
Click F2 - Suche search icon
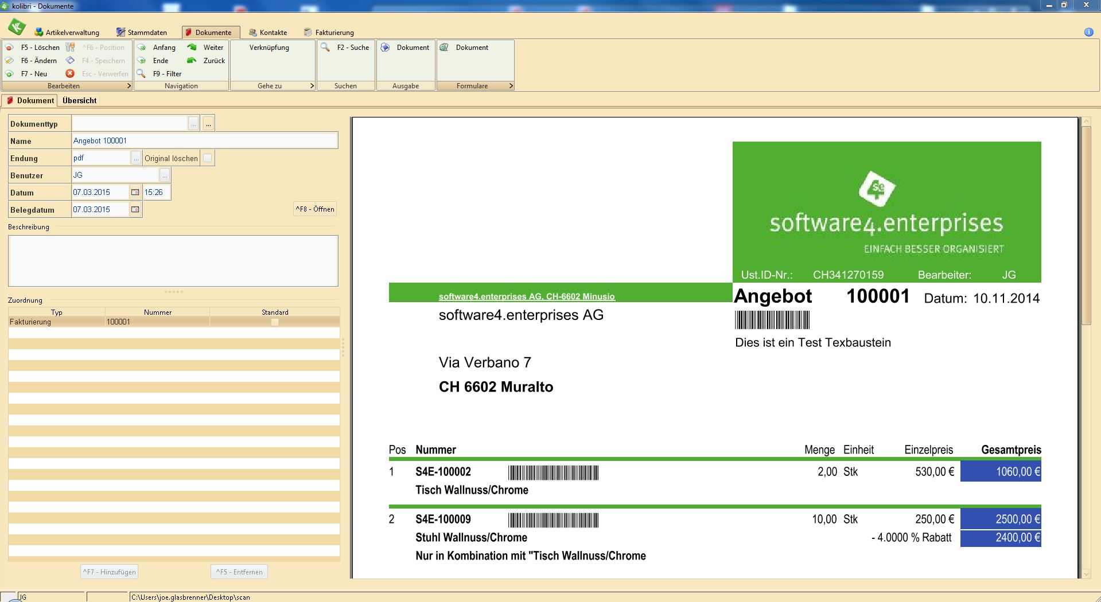pyautogui.click(x=325, y=47)
